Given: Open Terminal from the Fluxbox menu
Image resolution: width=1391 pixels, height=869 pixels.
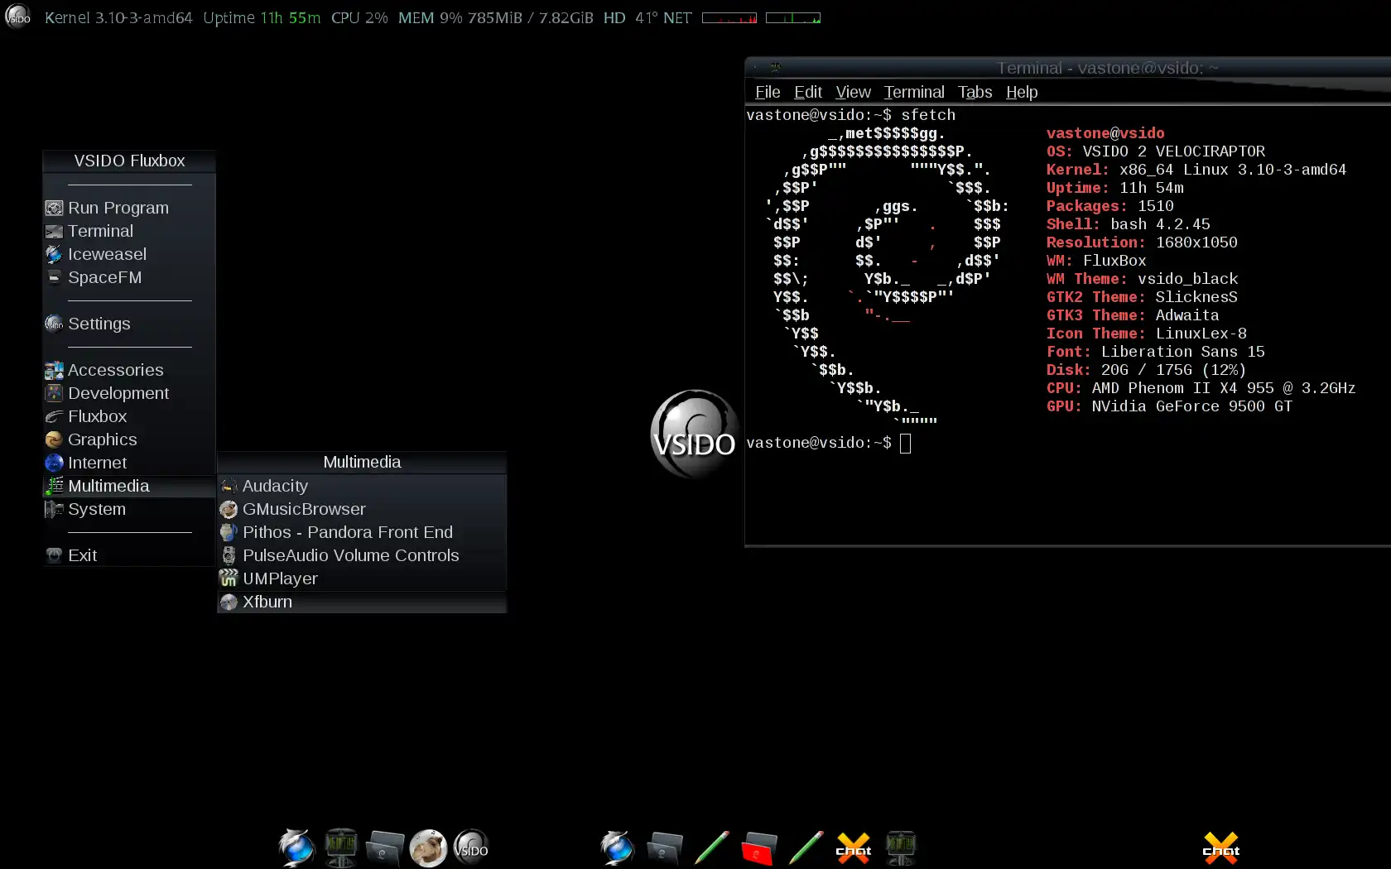Looking at the screenshot, I should (129, 231).
